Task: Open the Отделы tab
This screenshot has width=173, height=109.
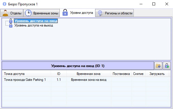Action: pos(12,13)
